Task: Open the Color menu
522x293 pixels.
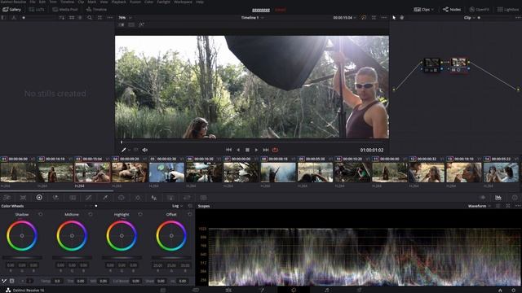Action: (148, 2)
